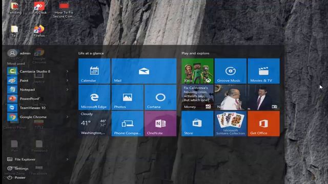Select the Tag desktop icon
The image size is (328, 184).
(14, 31)
